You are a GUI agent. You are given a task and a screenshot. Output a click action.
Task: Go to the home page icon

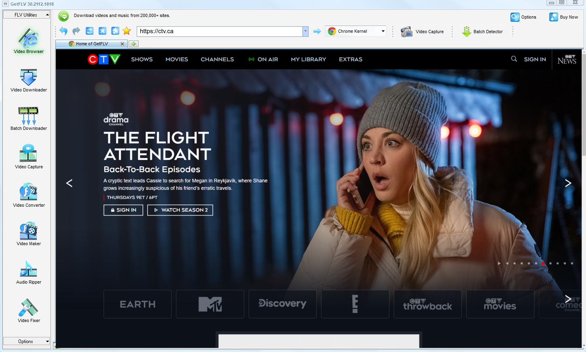click(115, 31)
